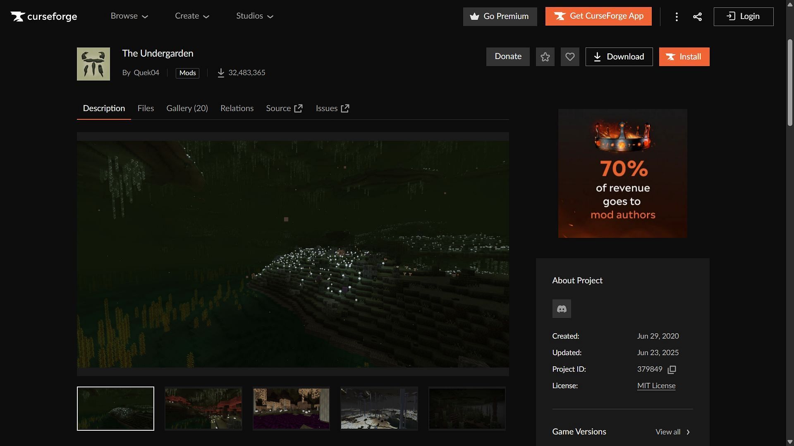The image size is (794, 446).
Task: Copy Project ID with the copy icon
Action: (672, 370)
